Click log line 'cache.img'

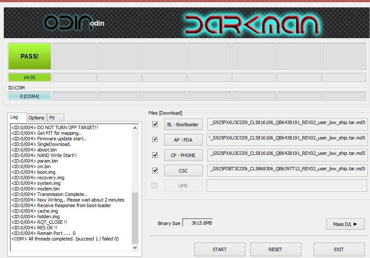[35, 211]
